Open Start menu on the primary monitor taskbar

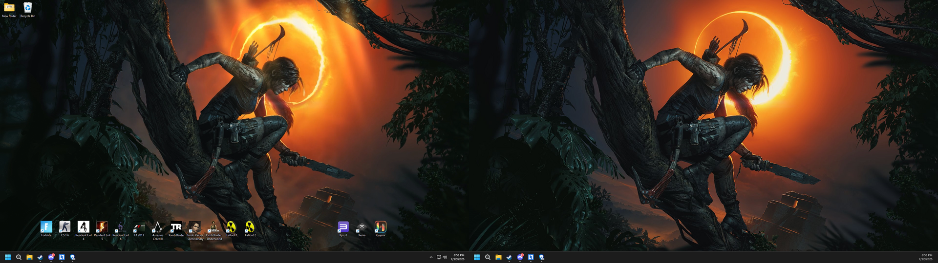8,257
